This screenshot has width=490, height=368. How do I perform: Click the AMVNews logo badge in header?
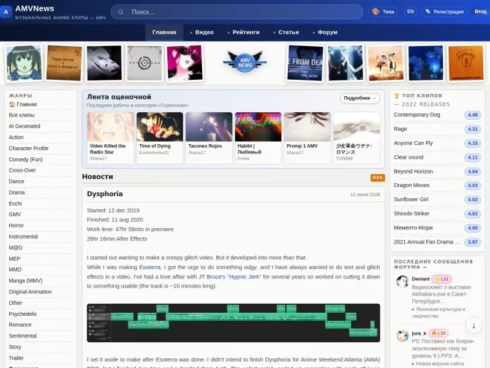click(6, 12)
